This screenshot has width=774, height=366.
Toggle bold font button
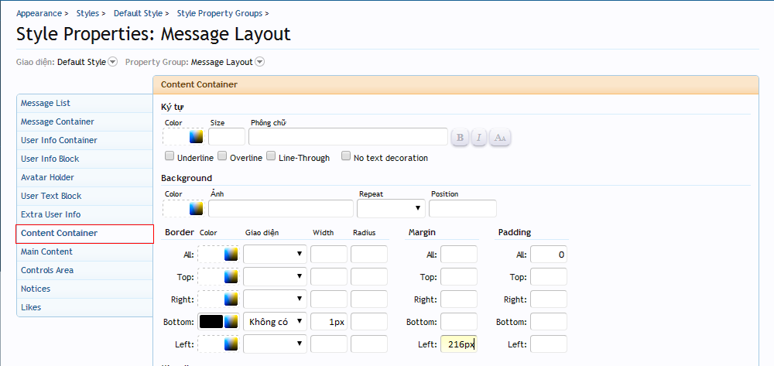click(460, 138)
